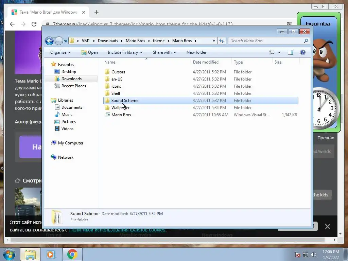Screen dimensions: 348x261
Task: Expand Include in library menu
Action: (125, 52)
